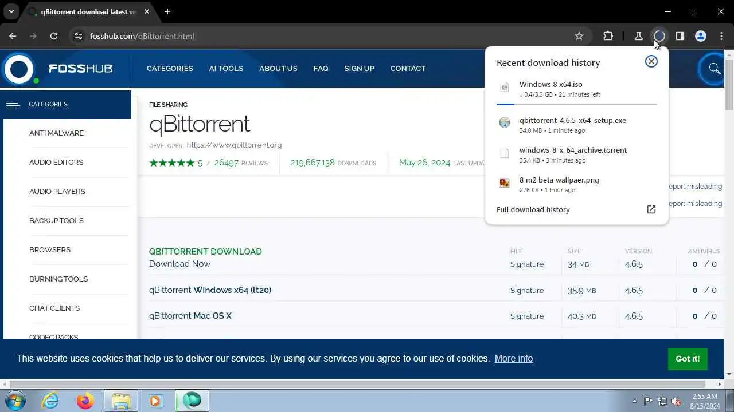Viewport: 734px width, 412px height.
Task: Open More info cookie link
Action: pyautogui.click(x=514, y=358)
